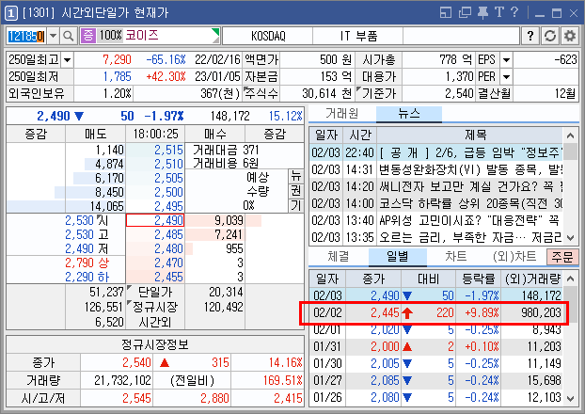Click the upper limit price 2,790 상
585x414 pixels.
(x=87, y=263)
